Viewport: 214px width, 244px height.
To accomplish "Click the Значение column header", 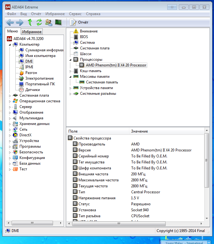I will click(139, 131).
